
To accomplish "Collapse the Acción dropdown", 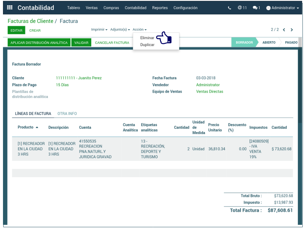I will click(x=139, y=30).
